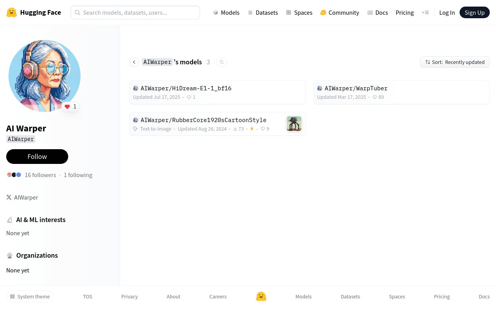Screen dimensions: 496x310
Task: Click the Hugging Face emoji in footer
Action: point(261,296)
